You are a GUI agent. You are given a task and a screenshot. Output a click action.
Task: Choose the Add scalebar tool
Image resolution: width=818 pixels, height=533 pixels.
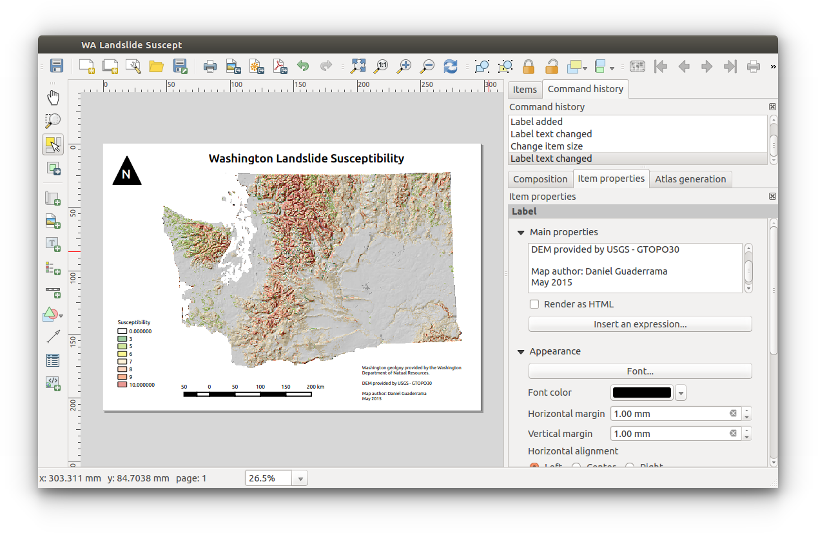tap(53, 291)
